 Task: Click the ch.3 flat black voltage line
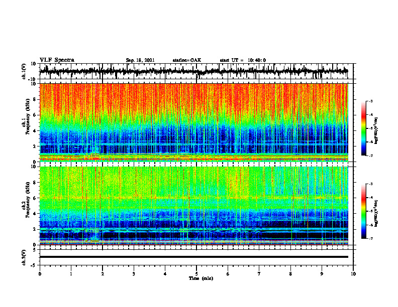pos(194,257)
